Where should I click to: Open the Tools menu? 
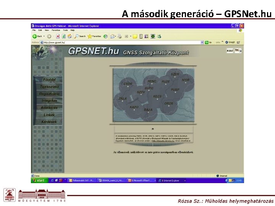coord(65,30)
